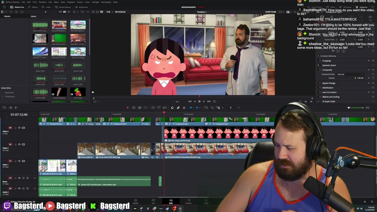Open project settings gear icon
The height and width of the screenshot is (212, 377).
(372, 202)
